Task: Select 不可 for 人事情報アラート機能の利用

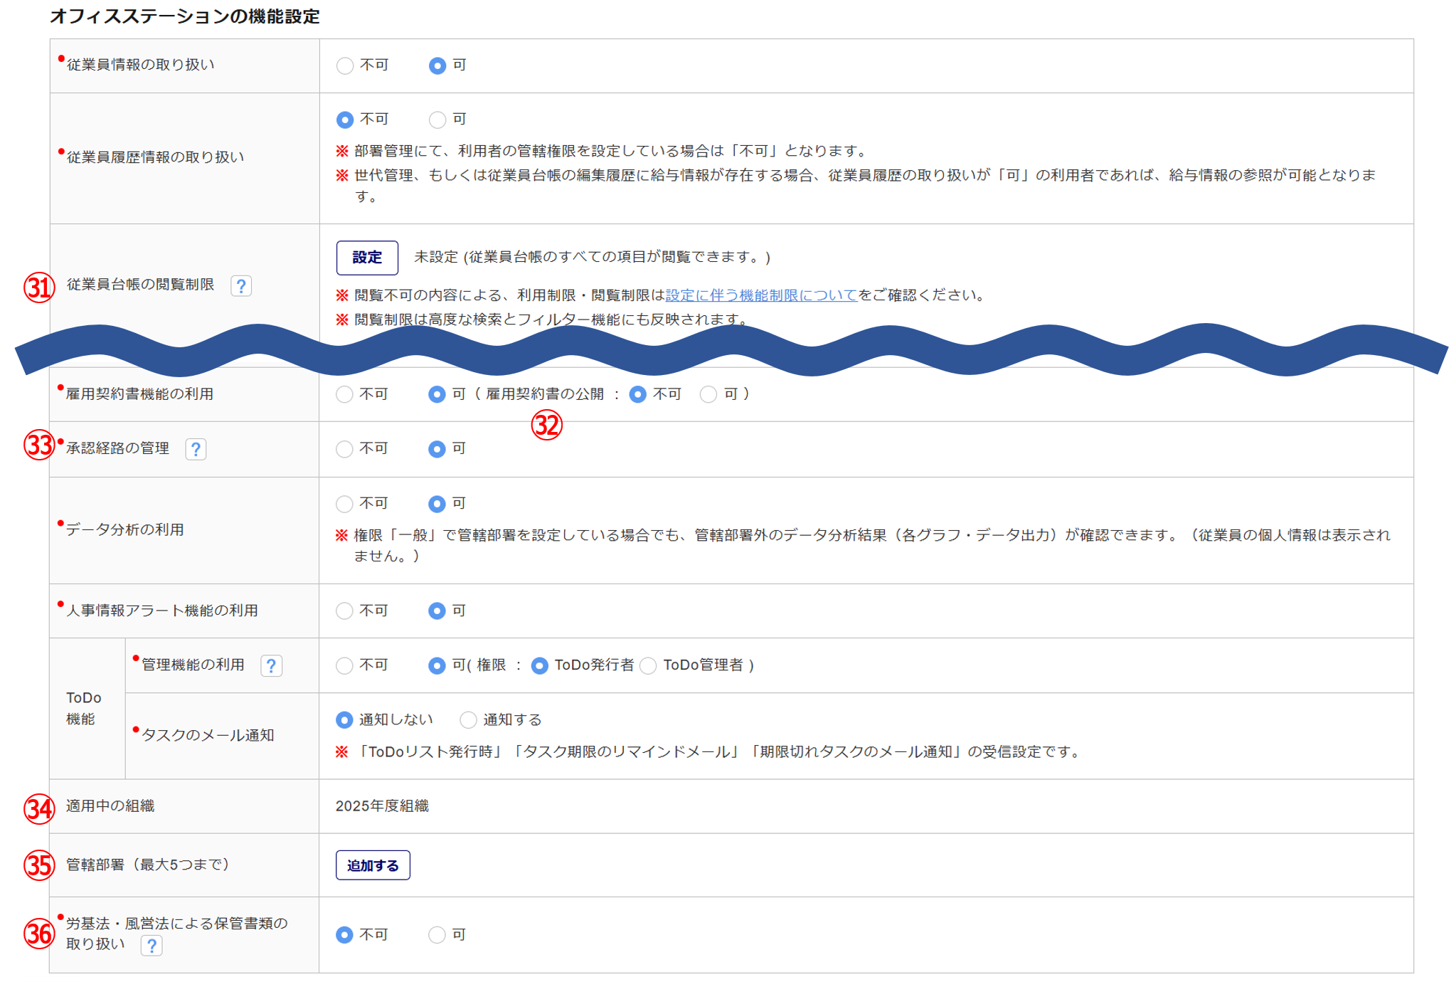Action: click(344, 611)
